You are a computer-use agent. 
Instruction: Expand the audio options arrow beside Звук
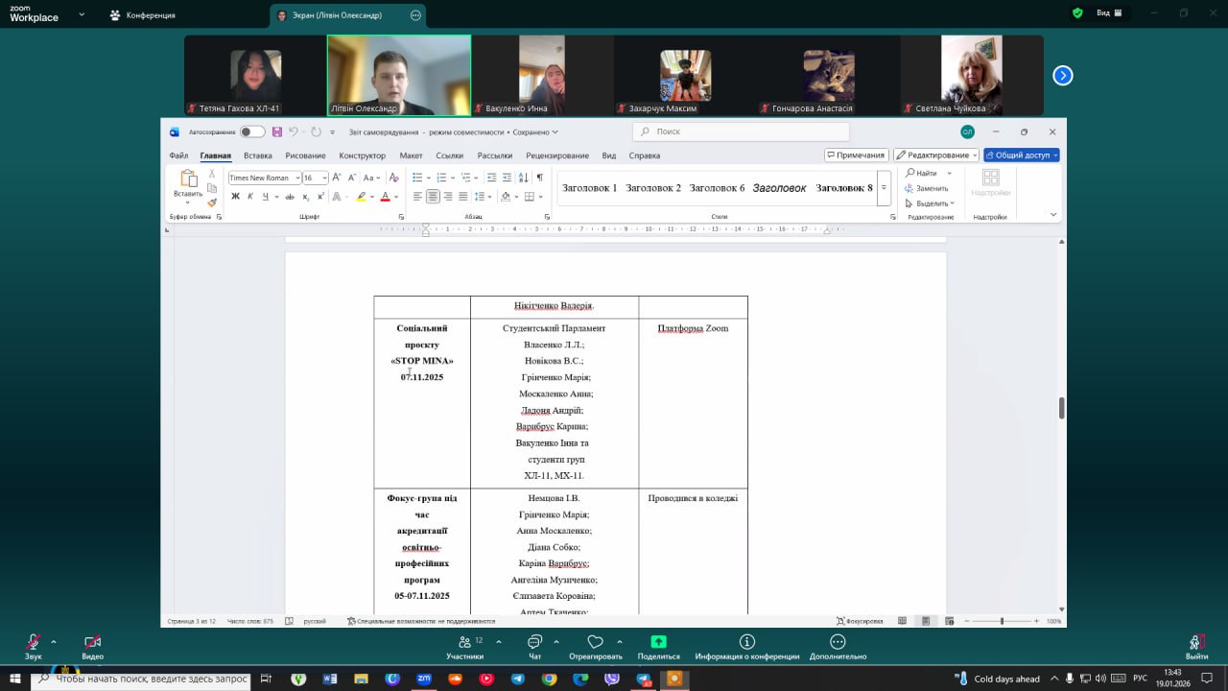[53, 642]
